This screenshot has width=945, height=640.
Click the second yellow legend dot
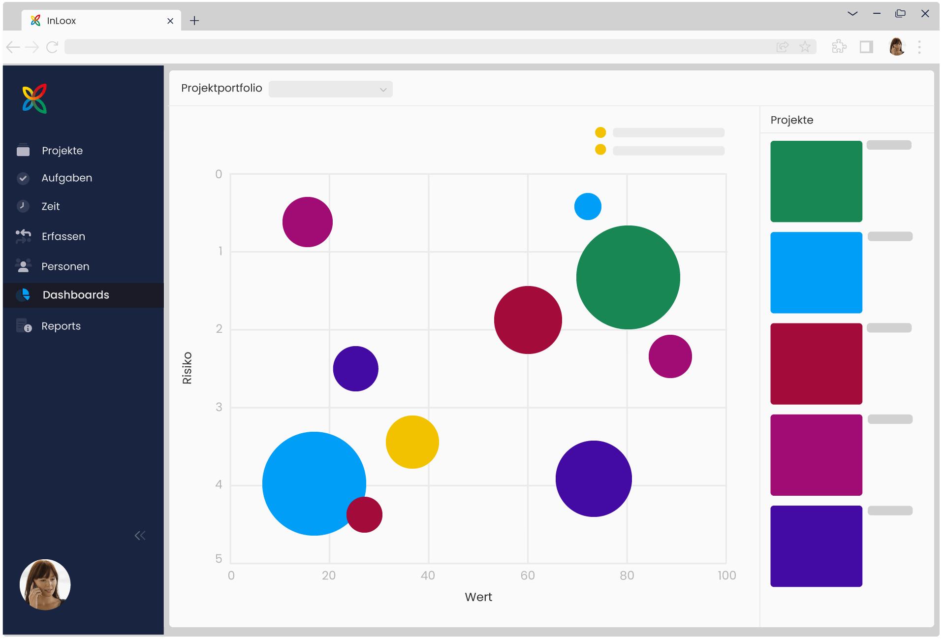coord(600,150)
